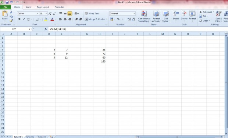The width and height of the screenshot is (228, 138).
Task: Click the Cut scissors icon
Action: click(x=11, y=12)
